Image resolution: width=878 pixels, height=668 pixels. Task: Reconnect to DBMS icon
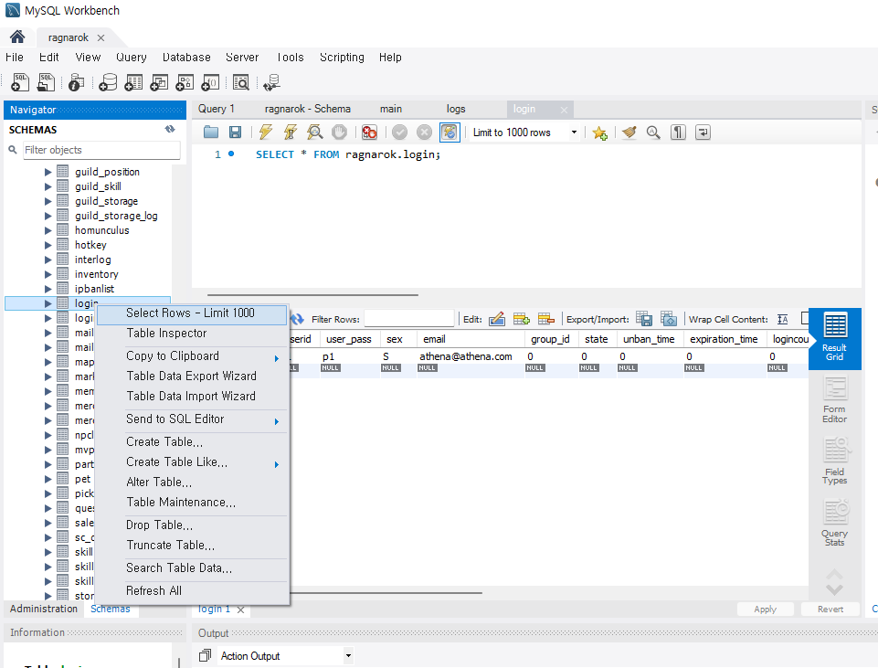[271, 82]
